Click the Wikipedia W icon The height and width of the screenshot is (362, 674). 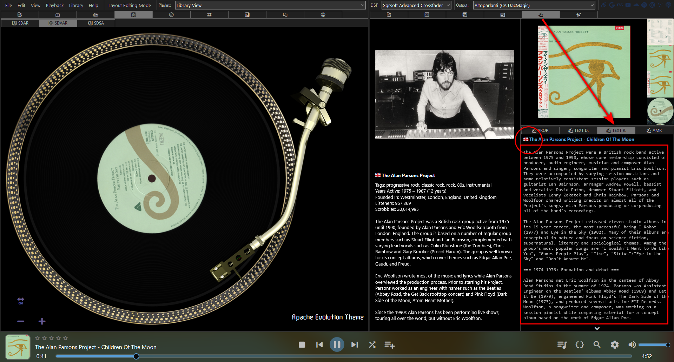point(660,5)
